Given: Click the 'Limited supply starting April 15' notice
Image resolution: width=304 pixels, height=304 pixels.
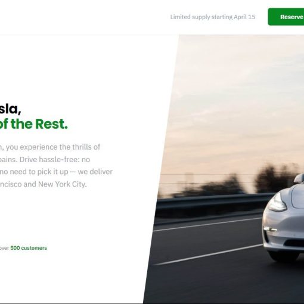Looking at the screenshot, I should tap(213, 17).
